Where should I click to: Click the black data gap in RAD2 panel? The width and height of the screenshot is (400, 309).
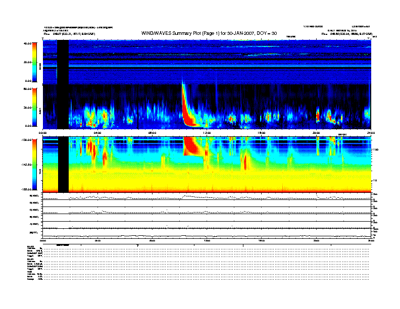coord(63,62)
